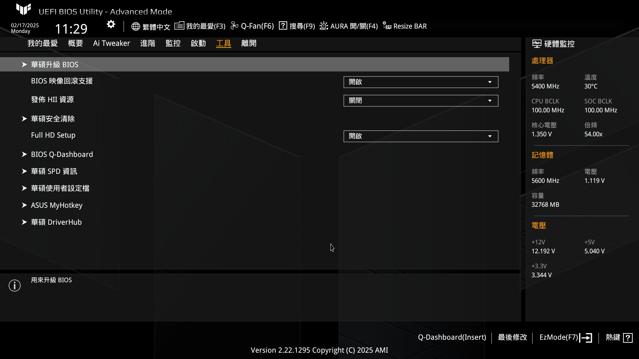This screenshot has width=639, height=359.
Task: Expand arrow next to 華碩 SPD 資訊
Action: [24, 171]
